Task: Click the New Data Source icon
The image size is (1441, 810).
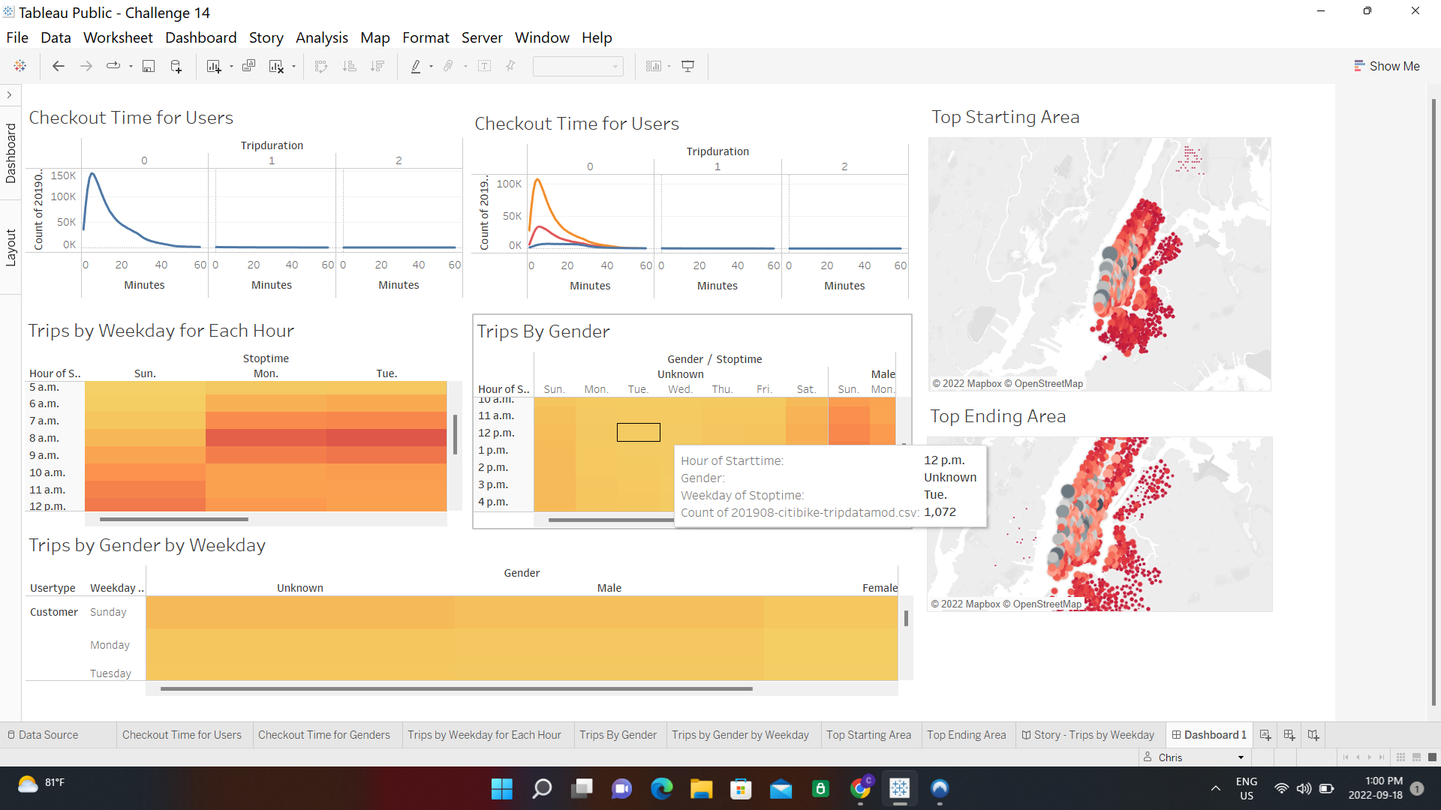Action: [x=176, y=66]
